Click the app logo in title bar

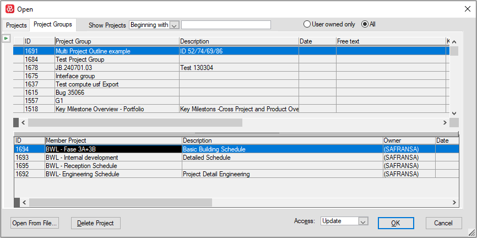pos(9,9)
